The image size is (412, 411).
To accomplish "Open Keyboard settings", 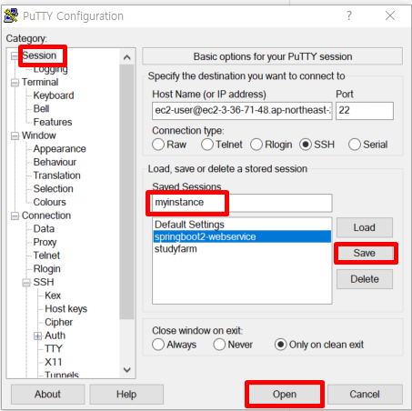I will [54, 95].
